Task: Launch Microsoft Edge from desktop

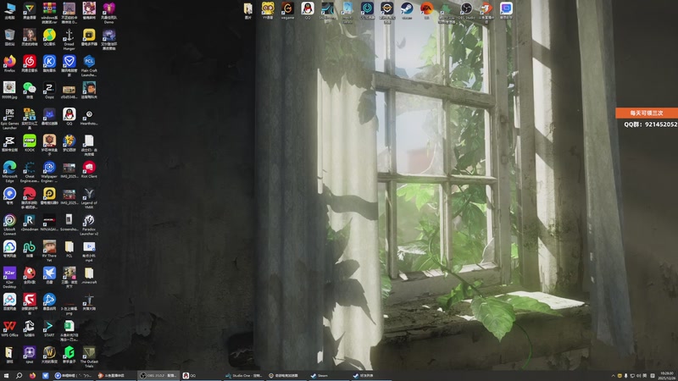Action: [x=9, y=172]
